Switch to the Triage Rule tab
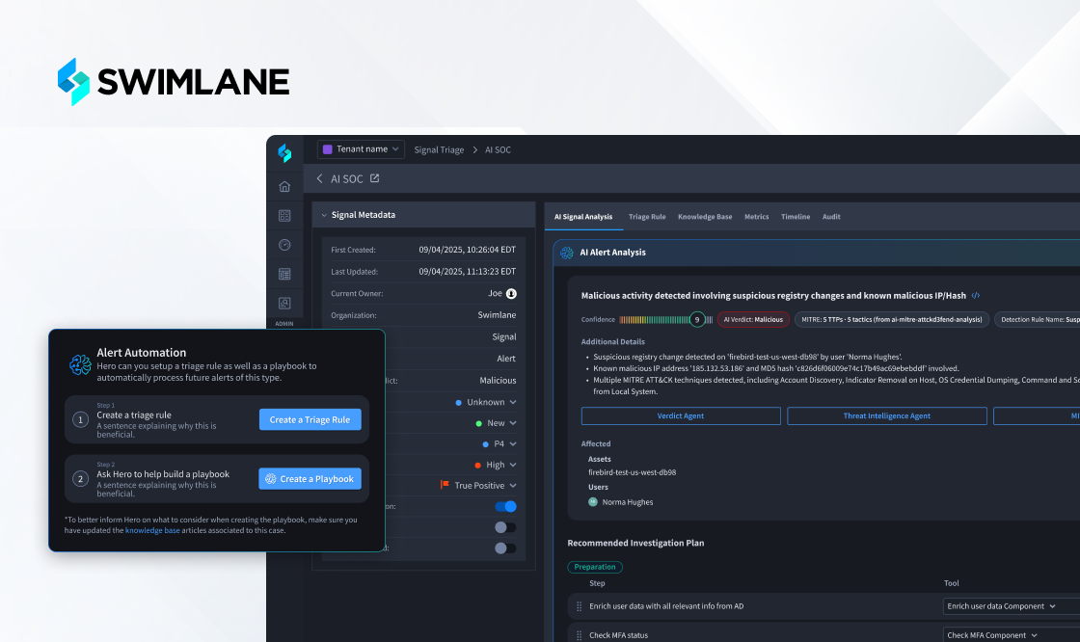Viewport: 1080px width, 642px height. coord(647,217)
